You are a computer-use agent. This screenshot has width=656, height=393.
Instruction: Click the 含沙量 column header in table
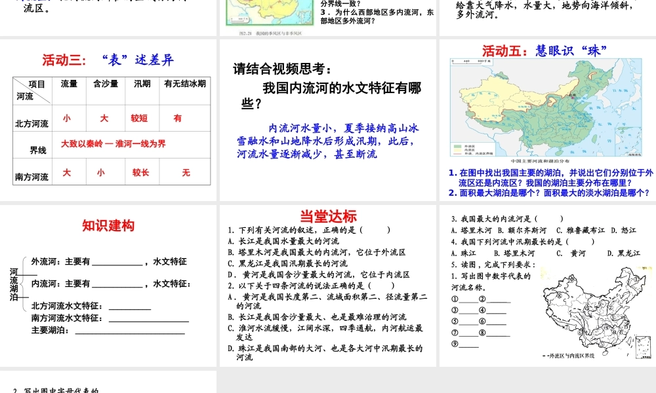106,84
